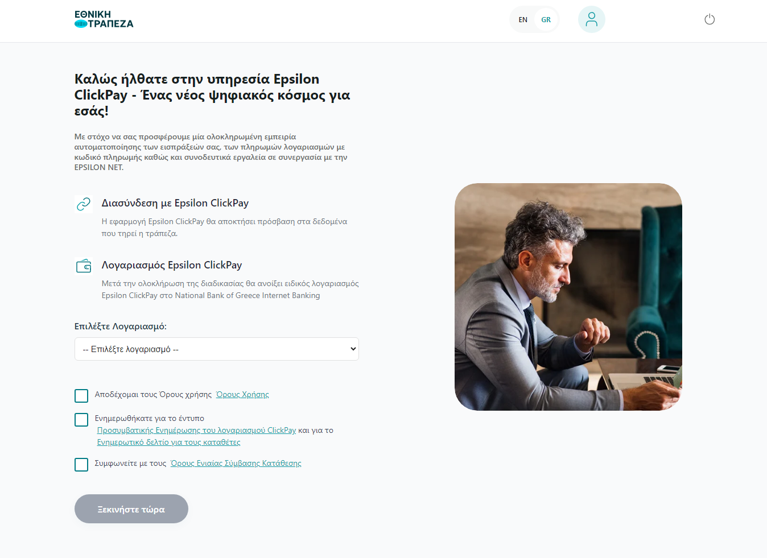Open the Επιλέξτε λογαριασμό dropdown
This screenshot has height=558, width=767.
[x=217, y=349]
